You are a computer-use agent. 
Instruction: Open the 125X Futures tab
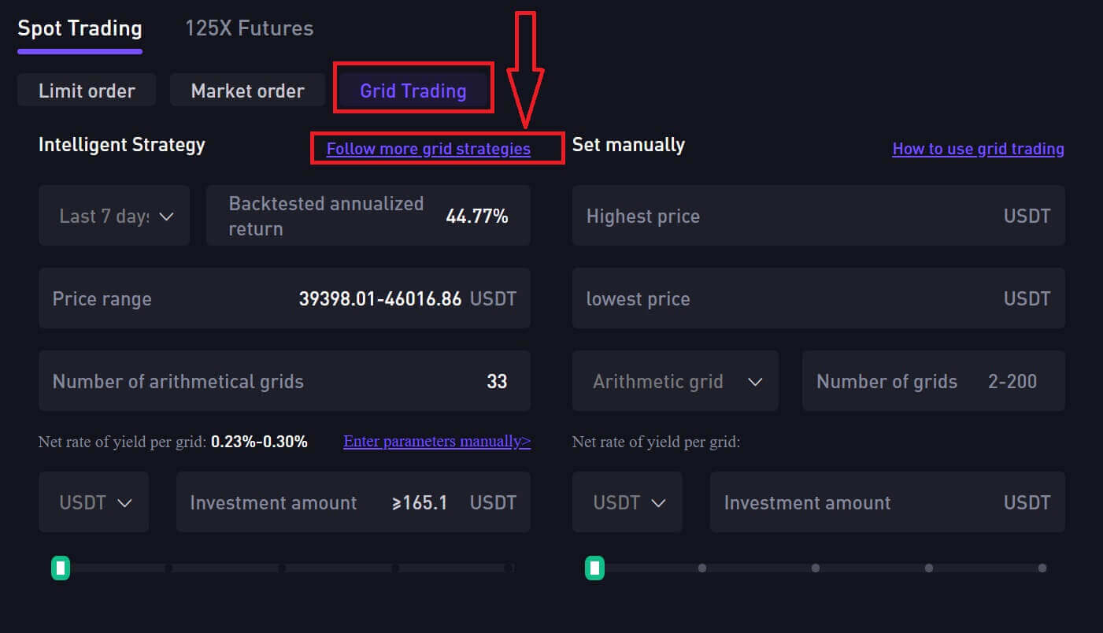point(248,28)
